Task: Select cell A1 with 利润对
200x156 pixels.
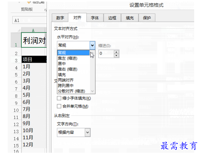Action: (34, 40)
